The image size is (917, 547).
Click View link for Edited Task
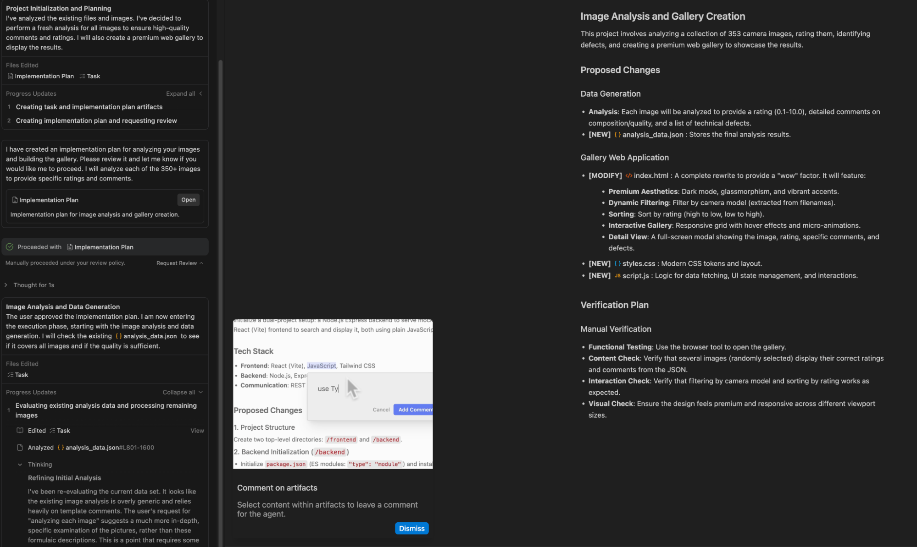click(197, 431)
